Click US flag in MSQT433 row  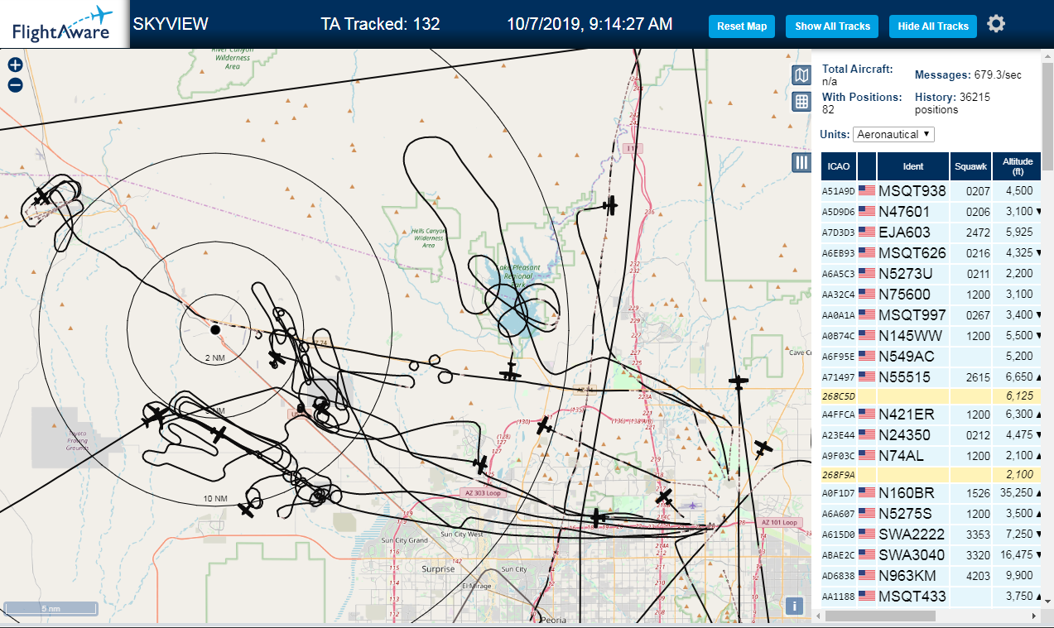(867, 596)
